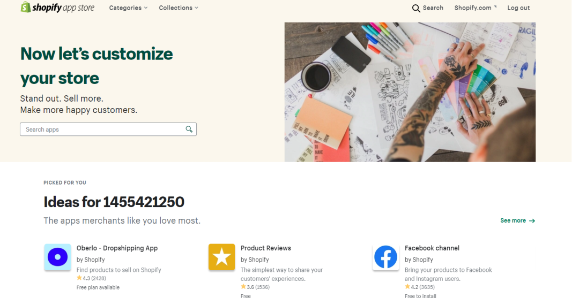Click the magnifier icon in the header
This screenshot has height=305, width=579.
coord(416,8)
